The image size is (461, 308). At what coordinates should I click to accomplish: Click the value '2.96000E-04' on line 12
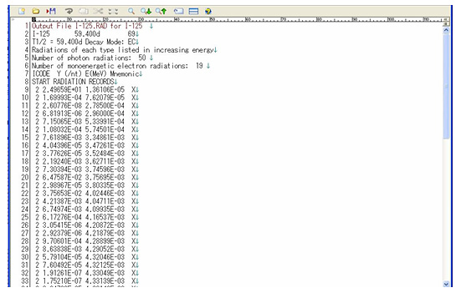(x=105, y=114)
